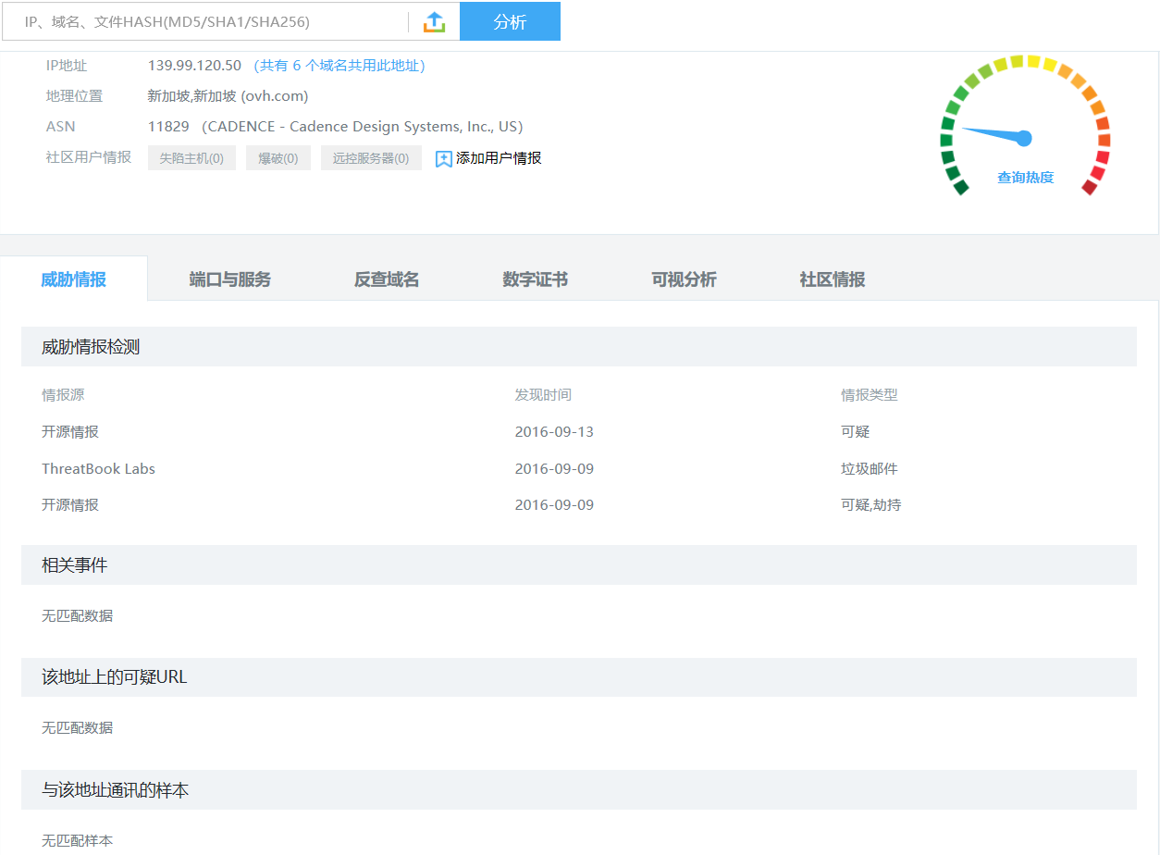Select the 爆破(0) tag
This screenshot has height=855, width=1160.
tap(278, 158)
